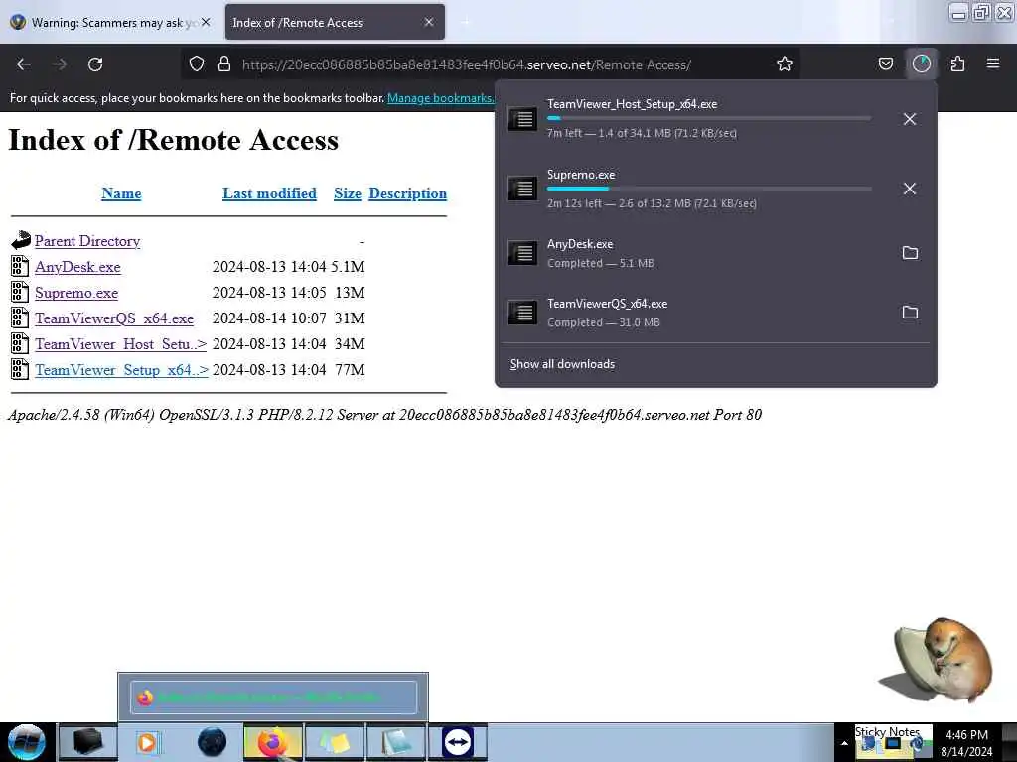1017x762 pixels.
Task: Go back using the browser back arrow
Action: coord(24,64)
